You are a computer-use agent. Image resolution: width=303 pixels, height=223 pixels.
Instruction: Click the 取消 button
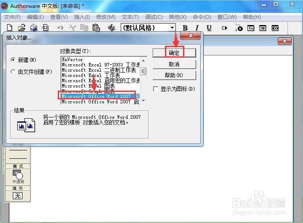click(174, 64)
